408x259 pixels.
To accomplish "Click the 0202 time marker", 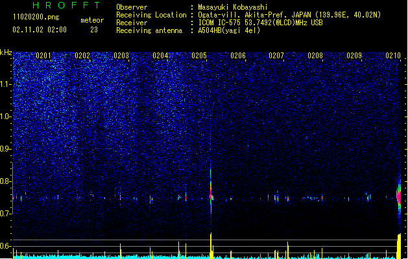I will coord(82,56).
